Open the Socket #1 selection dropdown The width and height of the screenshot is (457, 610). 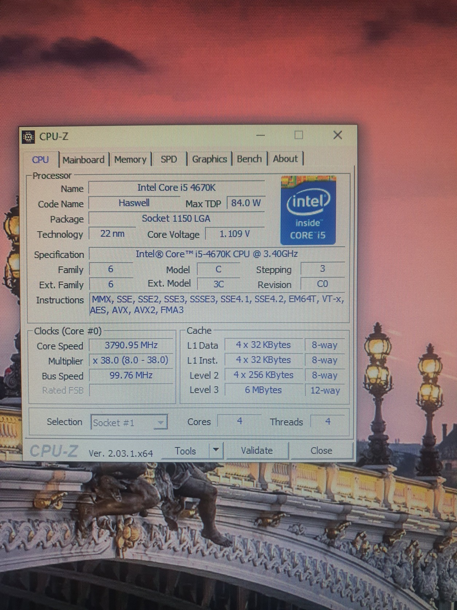[x=129, y=422]
